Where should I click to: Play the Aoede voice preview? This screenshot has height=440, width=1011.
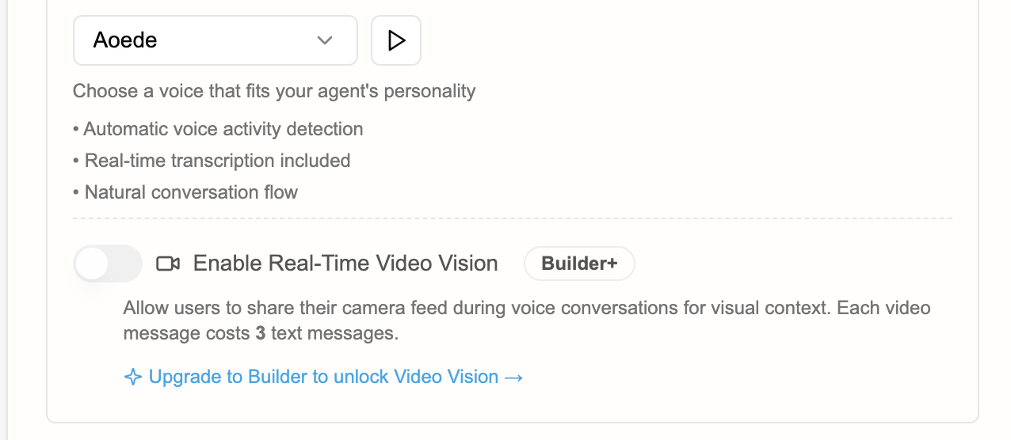coord(396,40)
